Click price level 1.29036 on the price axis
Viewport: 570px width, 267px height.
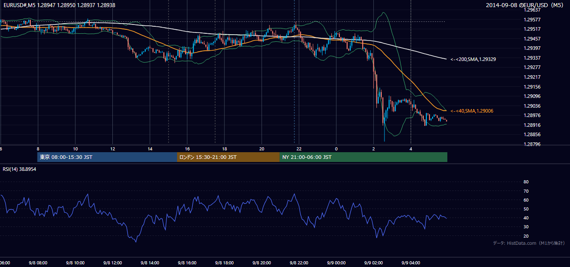[532, 106]
